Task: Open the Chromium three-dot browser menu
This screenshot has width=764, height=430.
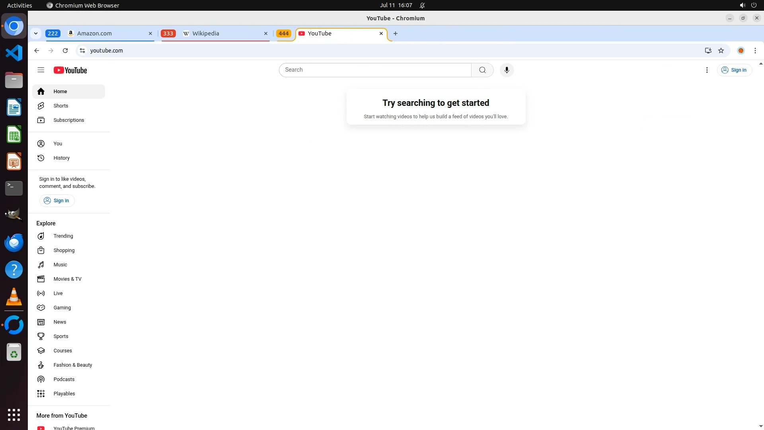Action: coord(755,51)
